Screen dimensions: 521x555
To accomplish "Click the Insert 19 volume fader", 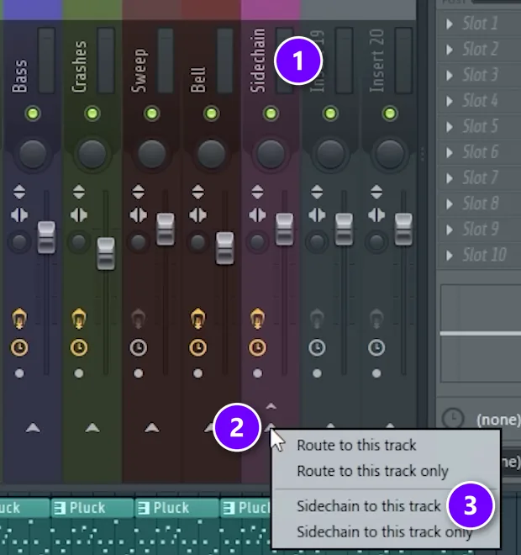I will coord(344,230).
